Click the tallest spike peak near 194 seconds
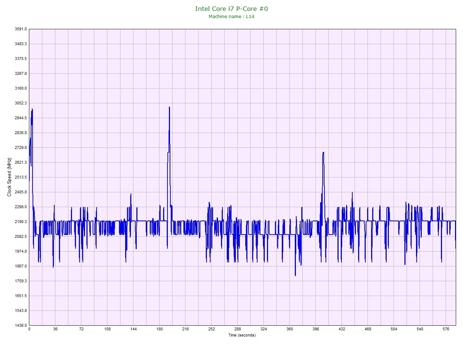Image resolution: width=463 pixels, height=347 pixels. (x=169, y=107)
